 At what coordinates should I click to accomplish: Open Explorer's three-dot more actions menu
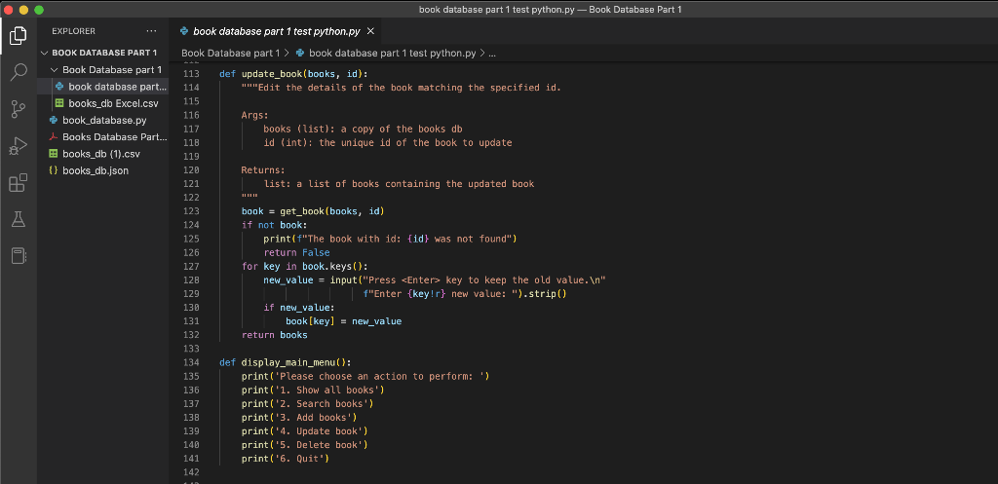[151, 31]
